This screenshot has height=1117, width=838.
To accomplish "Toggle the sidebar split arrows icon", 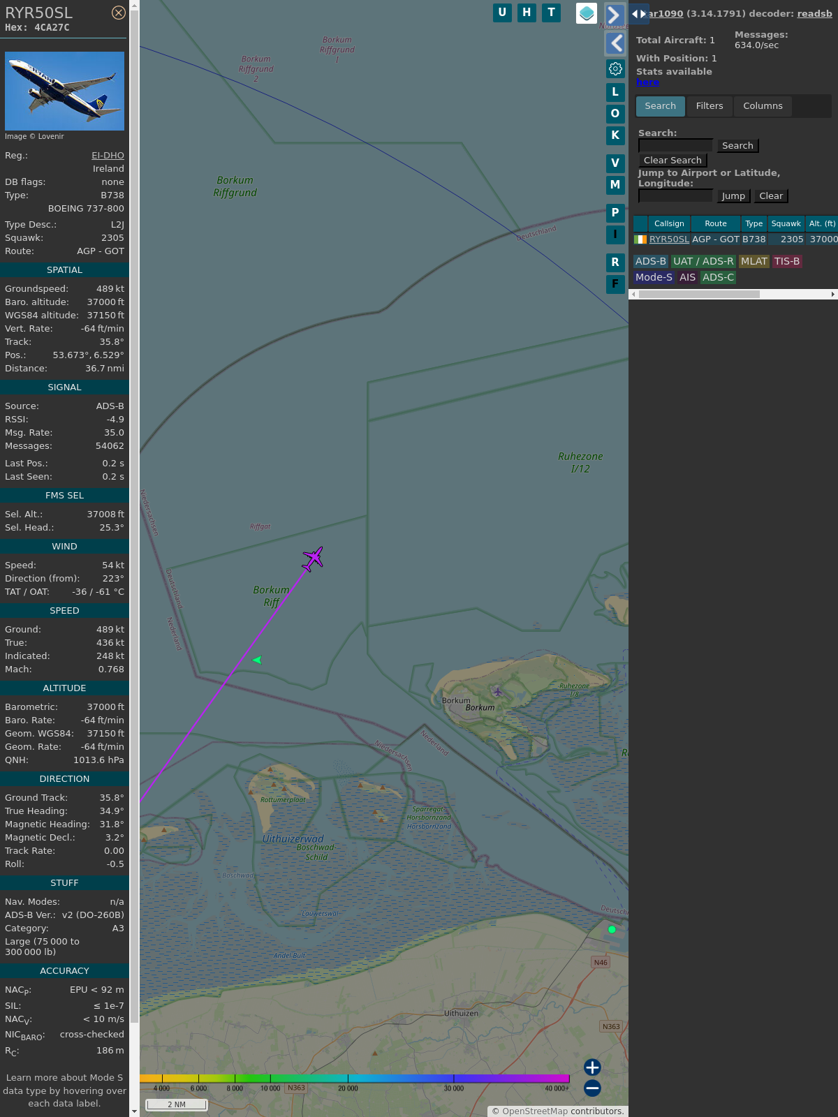I will pos(639,14).
